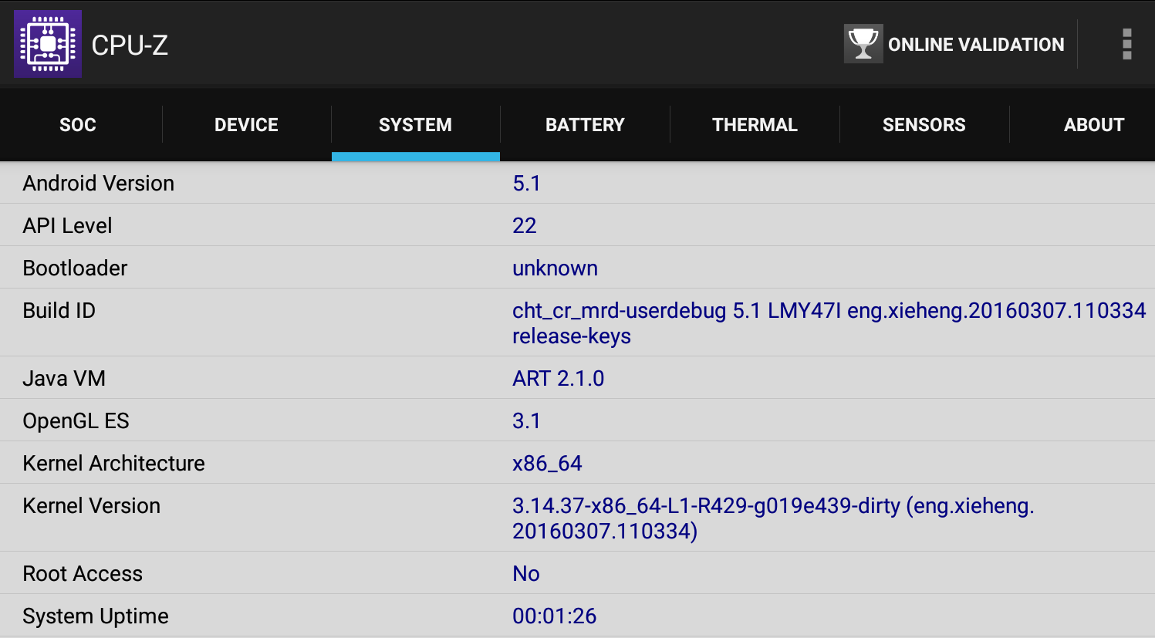Select the Root Access label
1155x638 pixels.
pyautogui.click(x=83, y=574)
